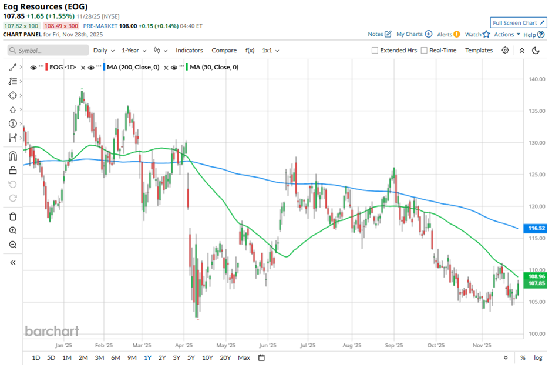Open chart settings gear
The height and width of the screenshot is (371, 552).
point(505,51)
